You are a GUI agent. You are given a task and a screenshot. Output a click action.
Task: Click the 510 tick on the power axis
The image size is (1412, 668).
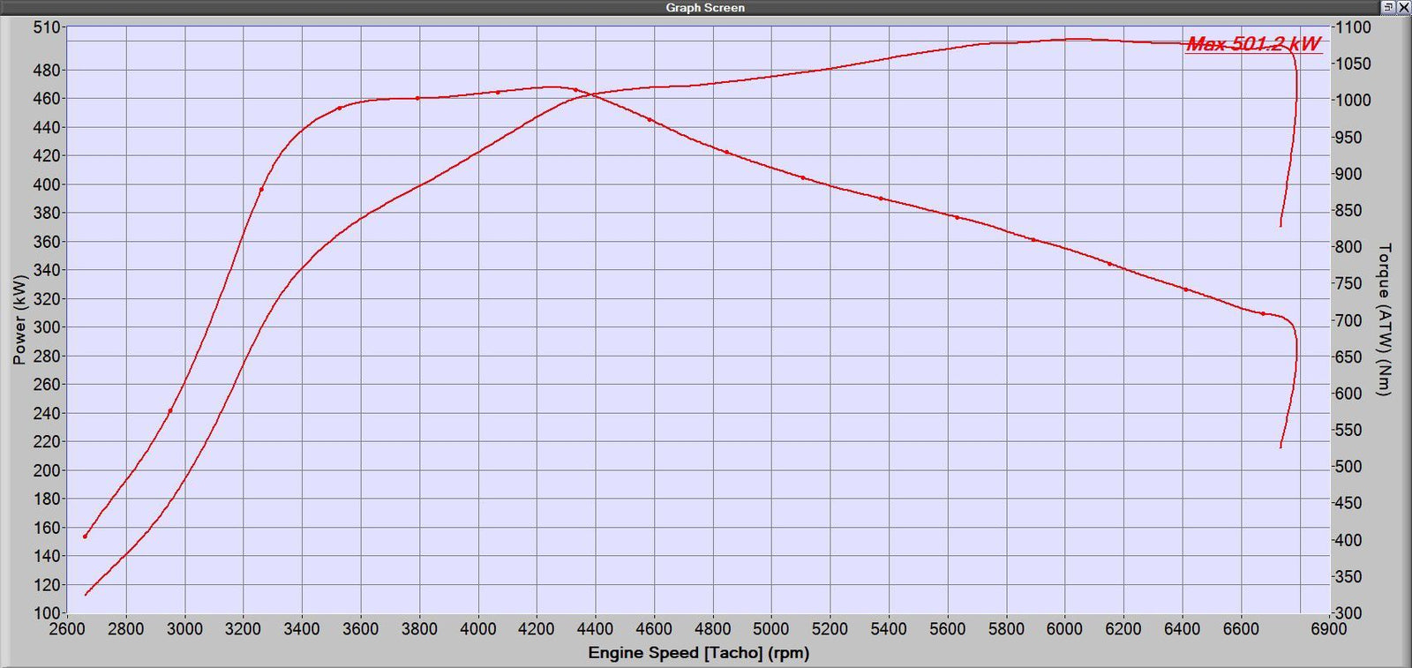47,27
